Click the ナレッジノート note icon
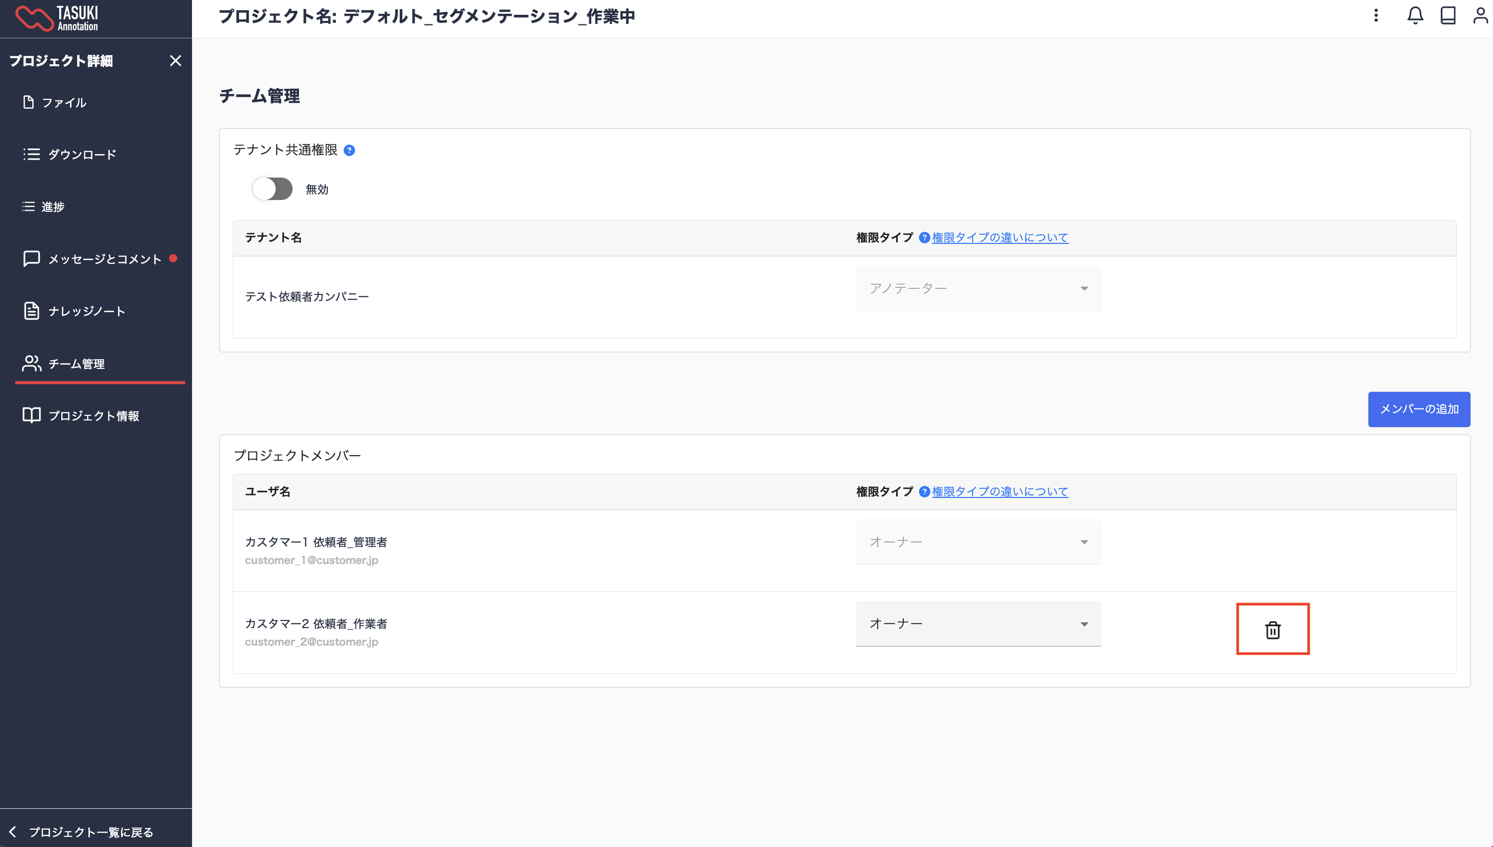This screenshot has width=1493, height=847. (x=32, y=311)
